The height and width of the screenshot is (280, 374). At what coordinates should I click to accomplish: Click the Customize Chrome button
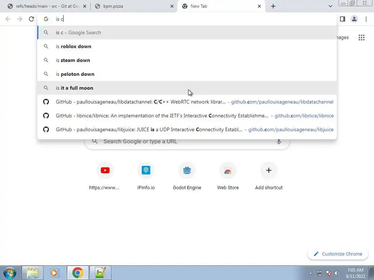pos(338,254)
